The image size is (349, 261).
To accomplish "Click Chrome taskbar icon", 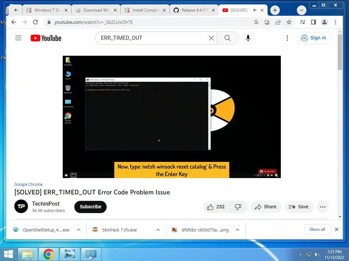I will [48, 254].
